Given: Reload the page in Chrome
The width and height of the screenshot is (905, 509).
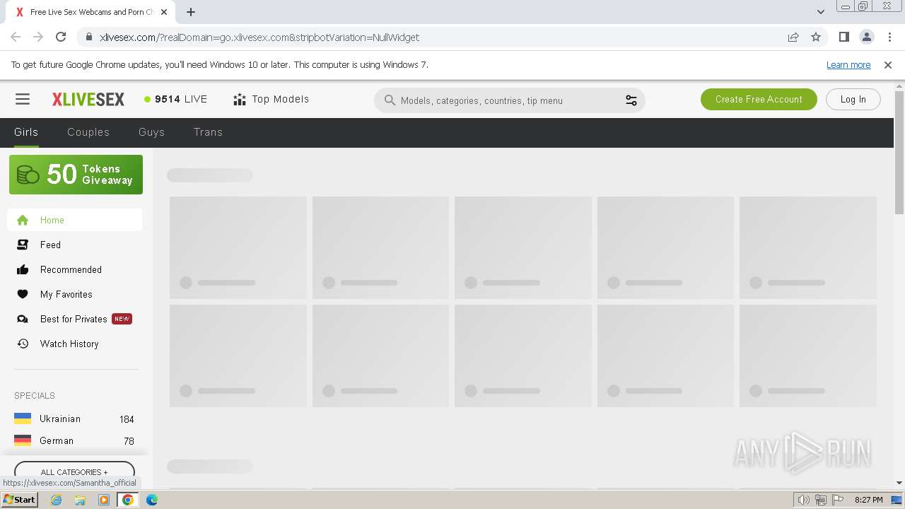Looking at the screenshot, I should point(61,37).
